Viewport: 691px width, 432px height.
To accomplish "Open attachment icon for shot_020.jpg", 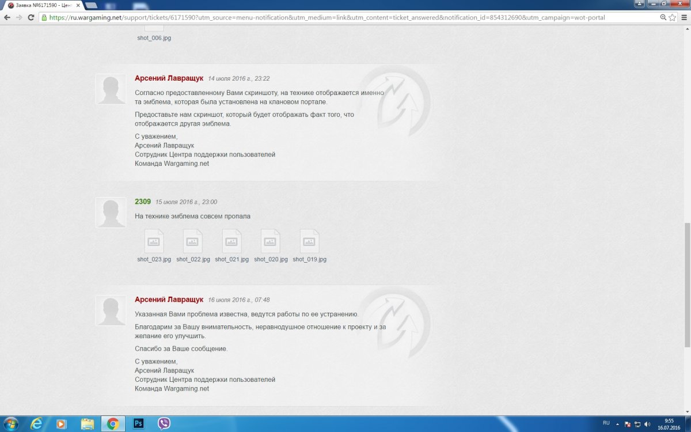I will pyautogui.click(x=271, y=241).
